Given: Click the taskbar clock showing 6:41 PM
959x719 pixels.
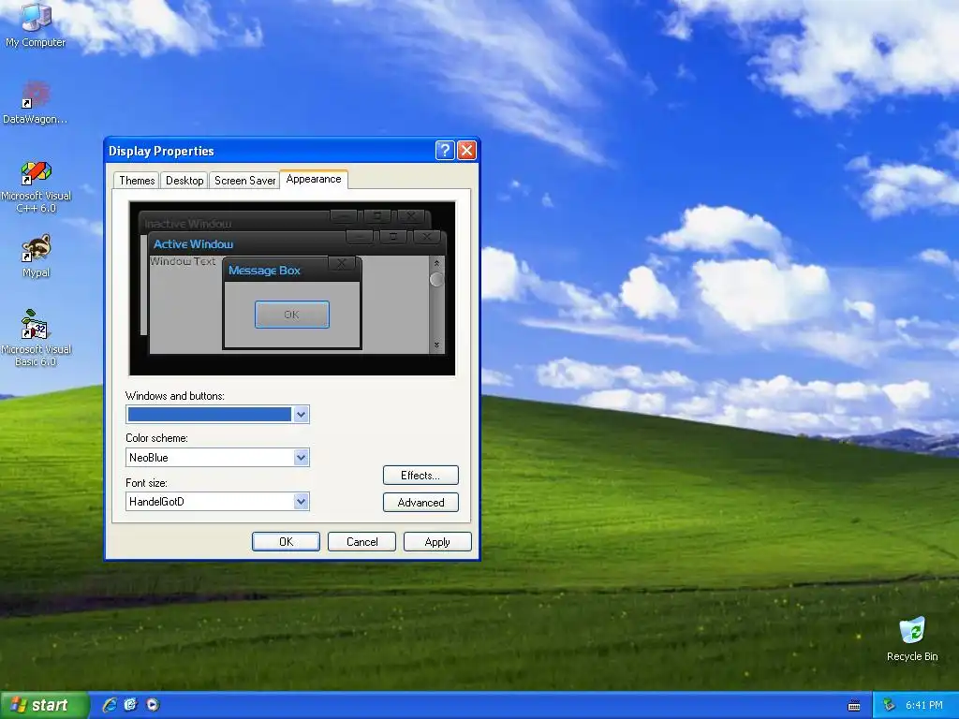Looking at the screenshot, I should click(923, 706).
